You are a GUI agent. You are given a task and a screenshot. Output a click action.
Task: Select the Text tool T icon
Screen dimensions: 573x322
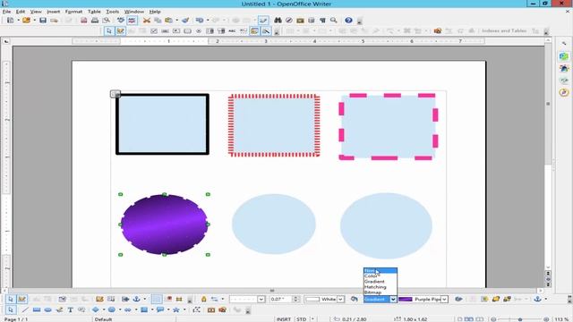[70, 310]
